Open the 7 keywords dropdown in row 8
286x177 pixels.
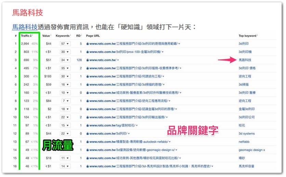(x=66, y=101)
